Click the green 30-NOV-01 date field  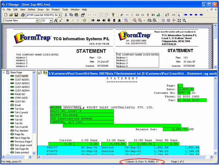point(186,89)
